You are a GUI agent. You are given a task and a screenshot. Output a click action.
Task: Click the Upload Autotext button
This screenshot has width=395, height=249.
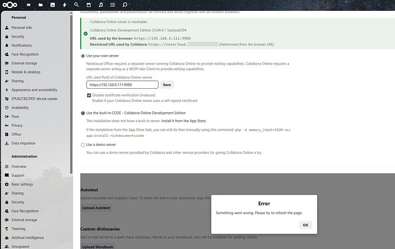[x=96, y=208]
